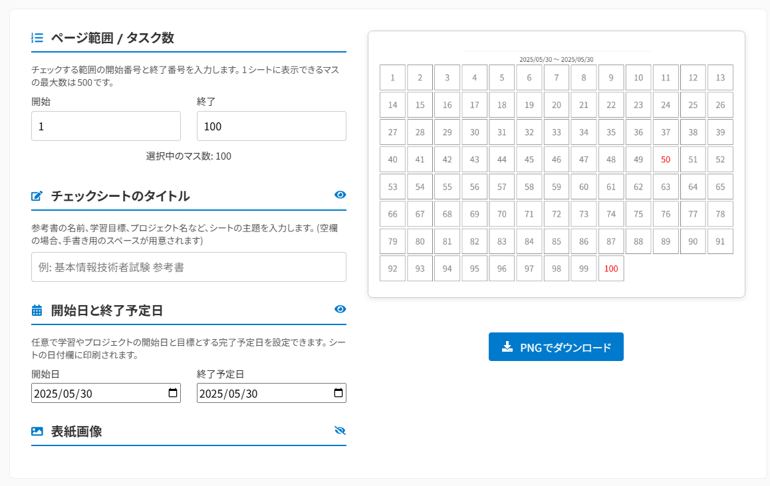Show the 表紙画像 via the slashed eye icon
Screen dimensions: 770x486
coord(340,430)
